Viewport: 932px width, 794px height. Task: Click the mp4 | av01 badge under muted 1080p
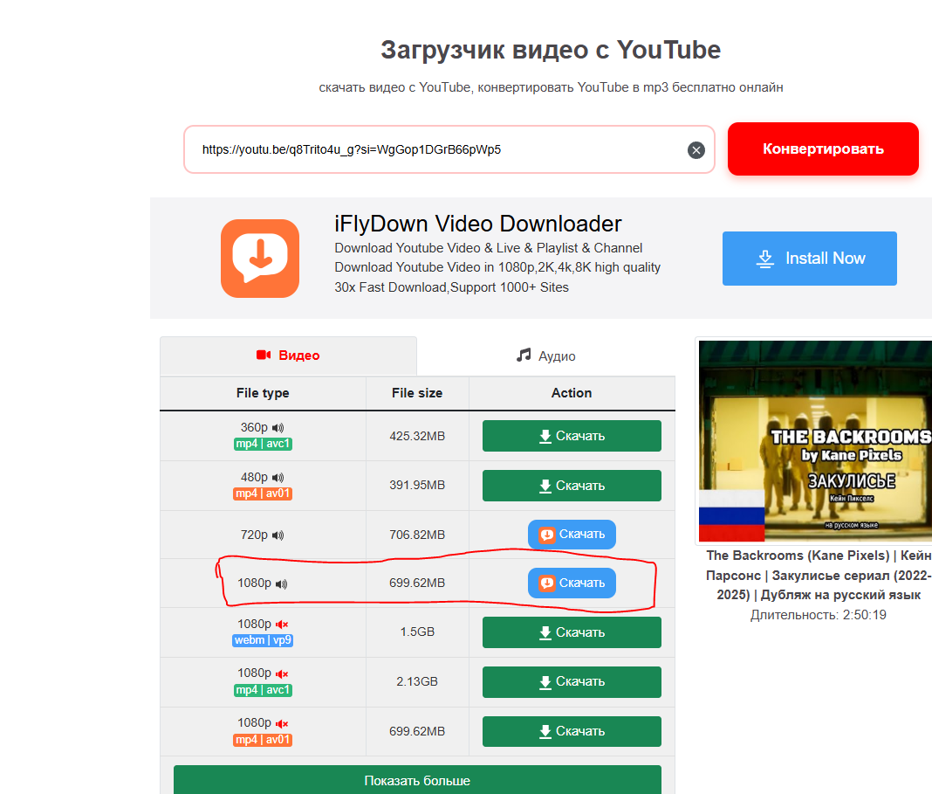click(x=263, y=740)
